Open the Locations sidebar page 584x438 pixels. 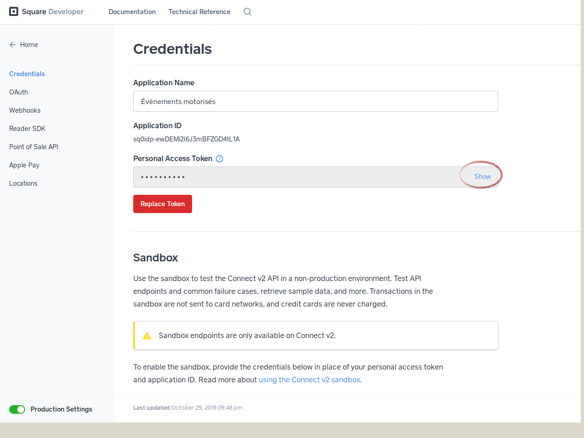click(x=23, y=183)
